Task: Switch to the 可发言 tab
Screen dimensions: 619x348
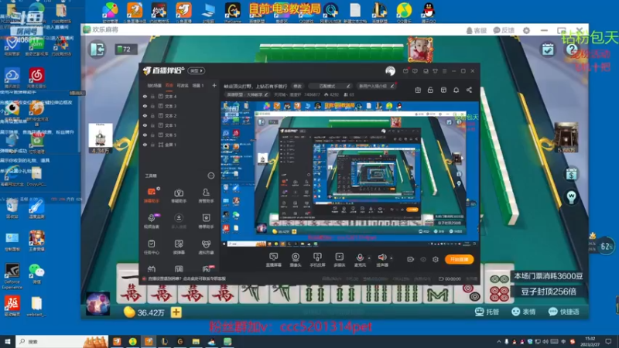Action: pyautogui.click(x=183, y=86)
